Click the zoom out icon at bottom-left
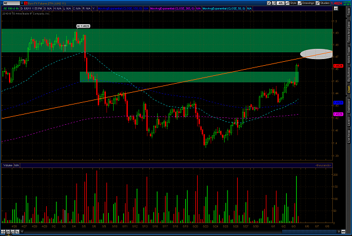Image resolution: width=352 pixels, height=236 pixels. [x=12, y=232]
